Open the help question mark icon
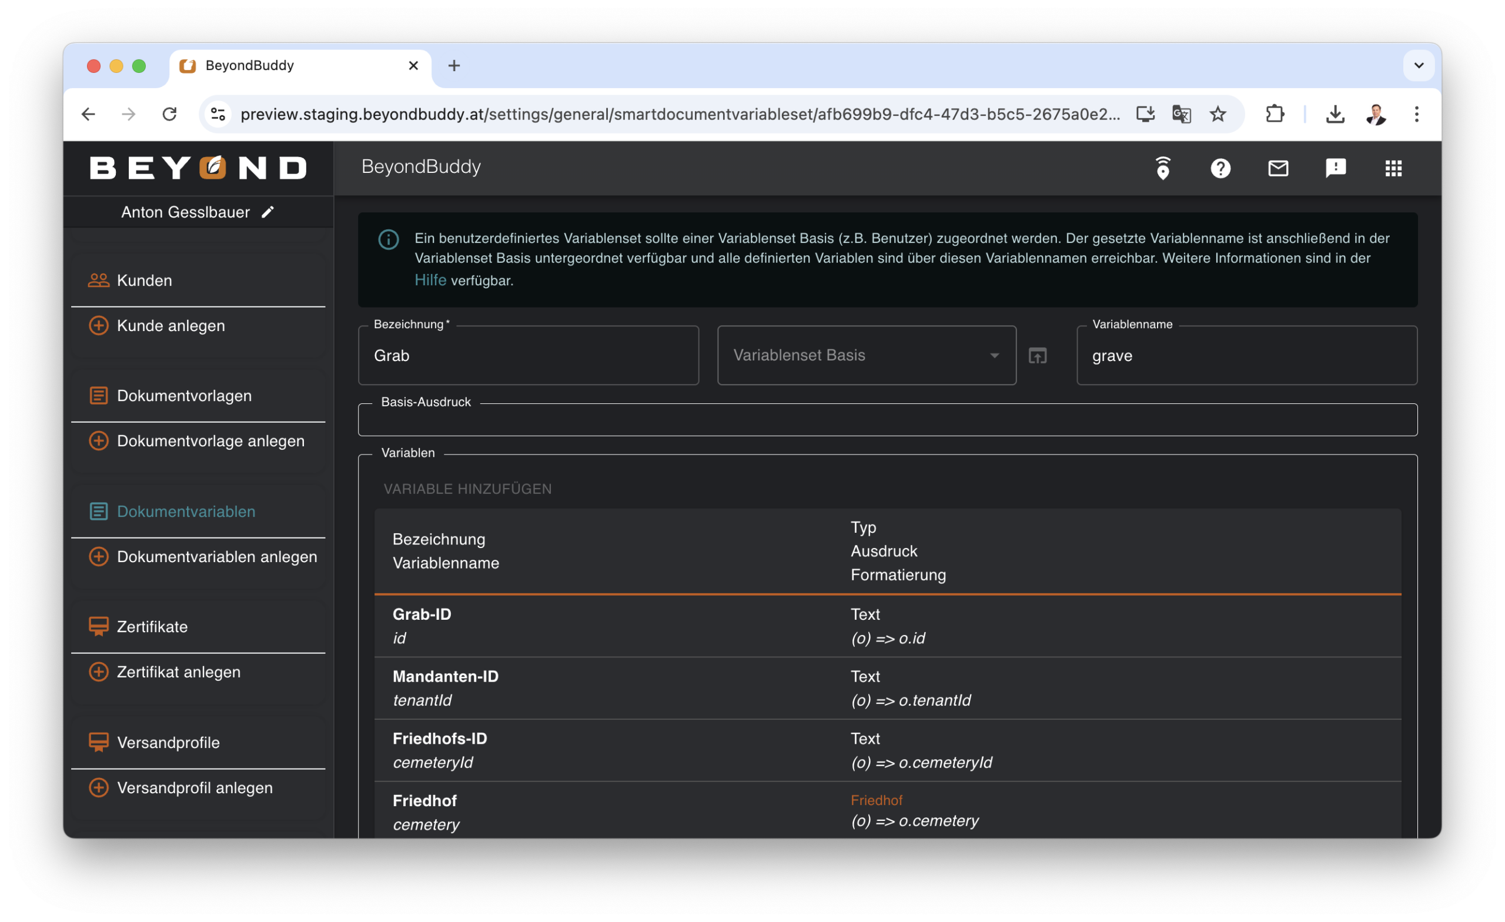 point(1220,168)
